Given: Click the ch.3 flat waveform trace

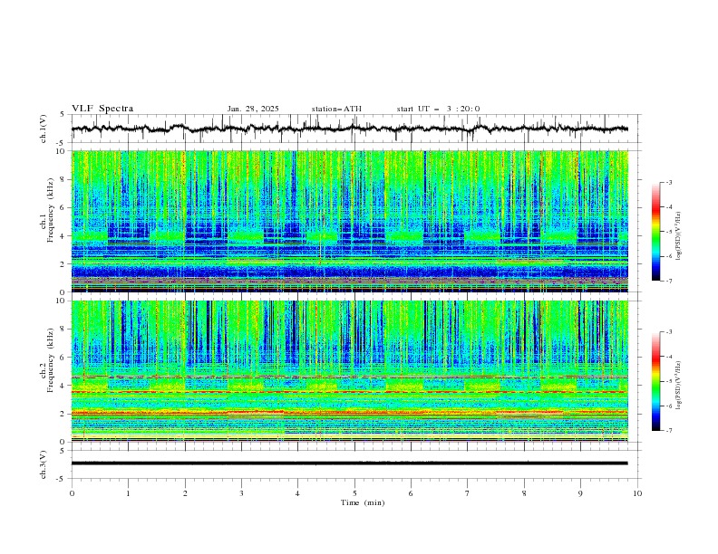Looking at the screenshot, I should pyautogui.click(x=350, y=463).
